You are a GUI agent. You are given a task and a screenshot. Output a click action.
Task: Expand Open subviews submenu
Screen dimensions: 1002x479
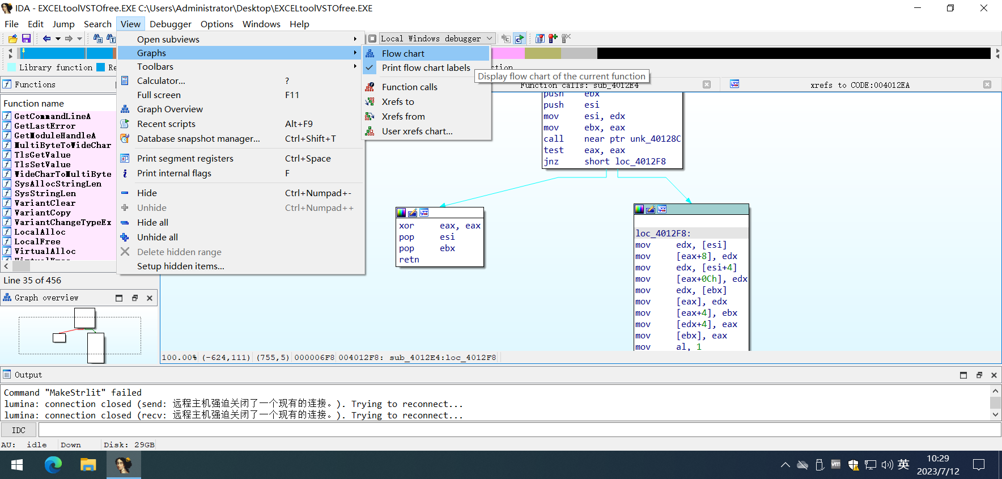click(240, 39)
